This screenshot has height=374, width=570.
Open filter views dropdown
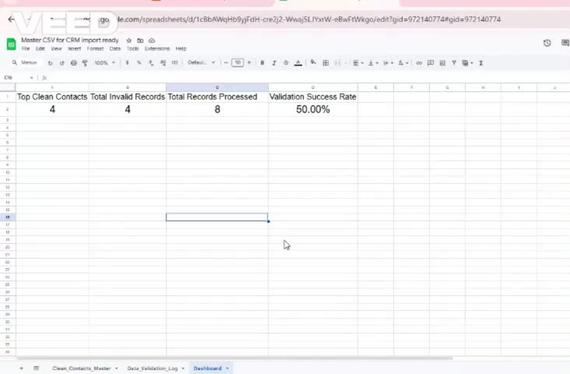pyautogui.click(x=467, y=63)
